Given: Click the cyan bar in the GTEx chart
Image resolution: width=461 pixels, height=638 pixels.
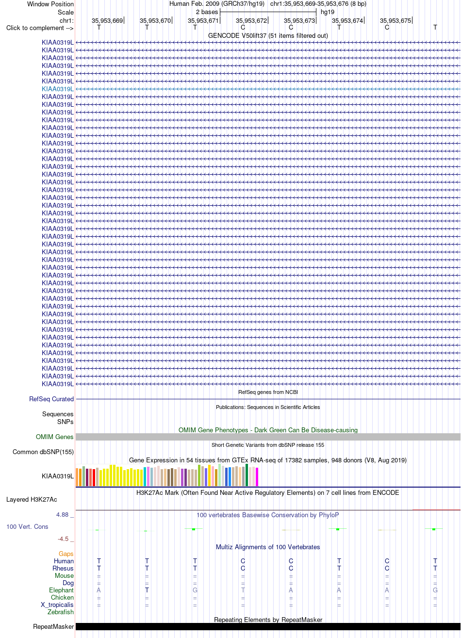Looking at the screenshot, I should 145,476.
